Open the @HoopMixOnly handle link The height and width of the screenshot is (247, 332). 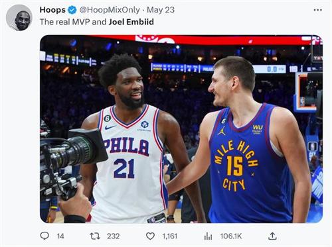pos(110,10)
